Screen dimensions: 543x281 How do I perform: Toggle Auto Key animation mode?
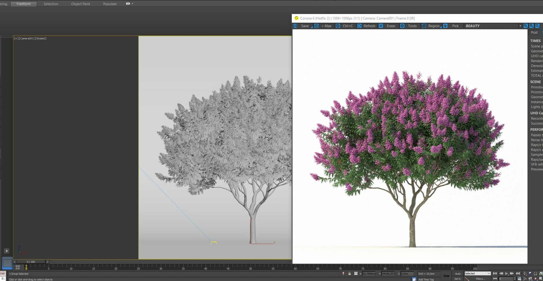[457, 273]
